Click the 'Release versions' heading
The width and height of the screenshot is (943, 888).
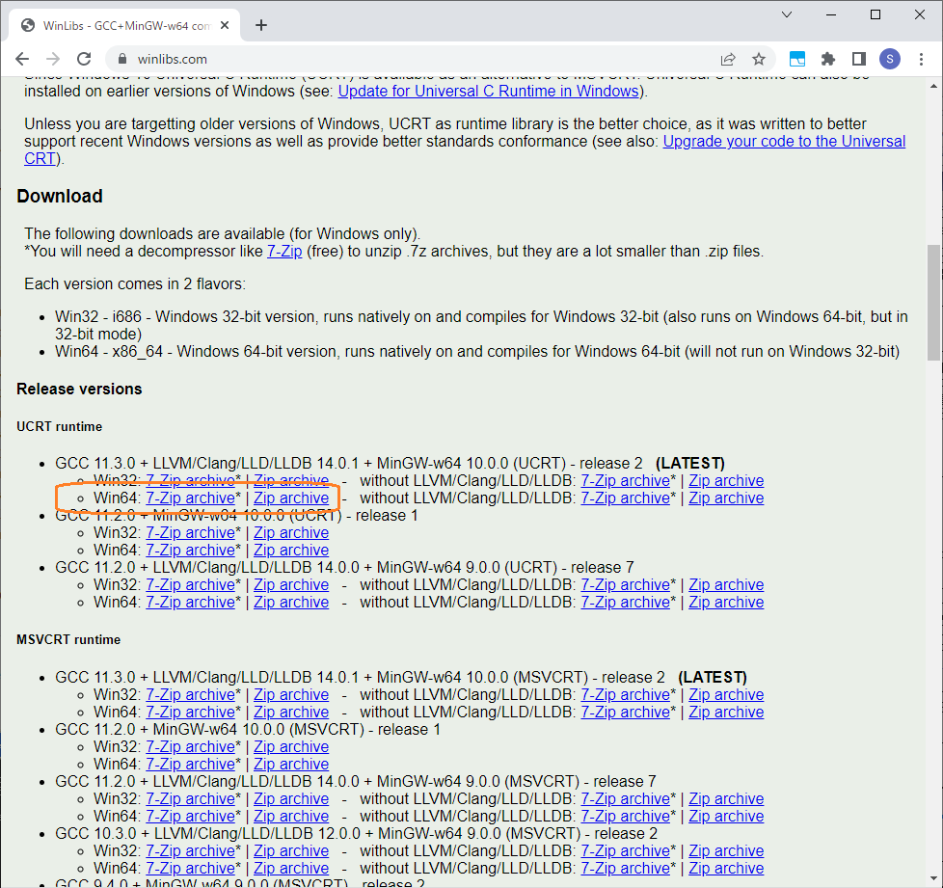(79, 389)
